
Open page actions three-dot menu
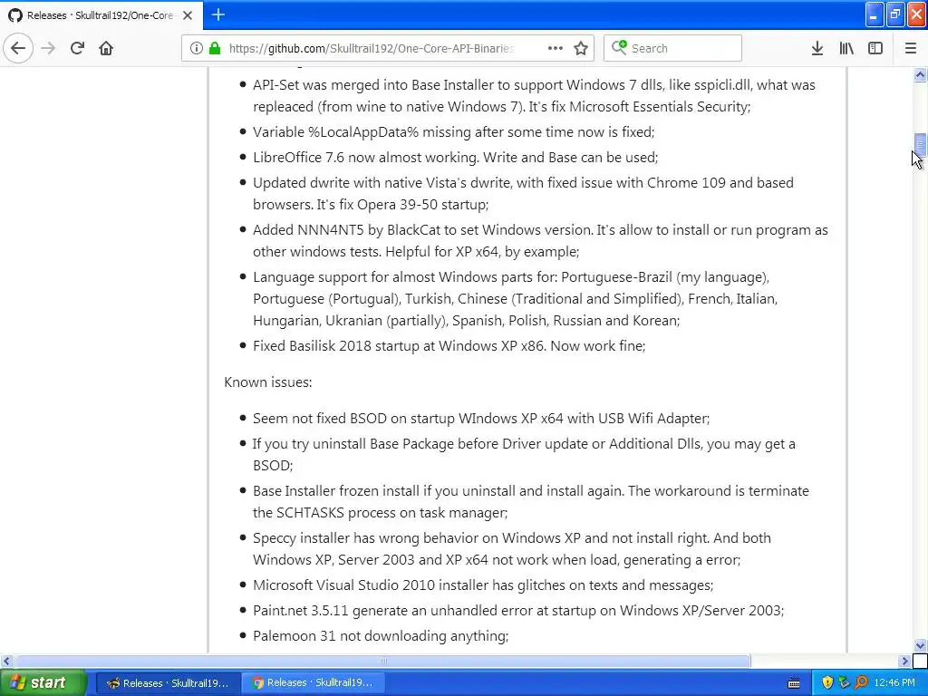[556, 48]
